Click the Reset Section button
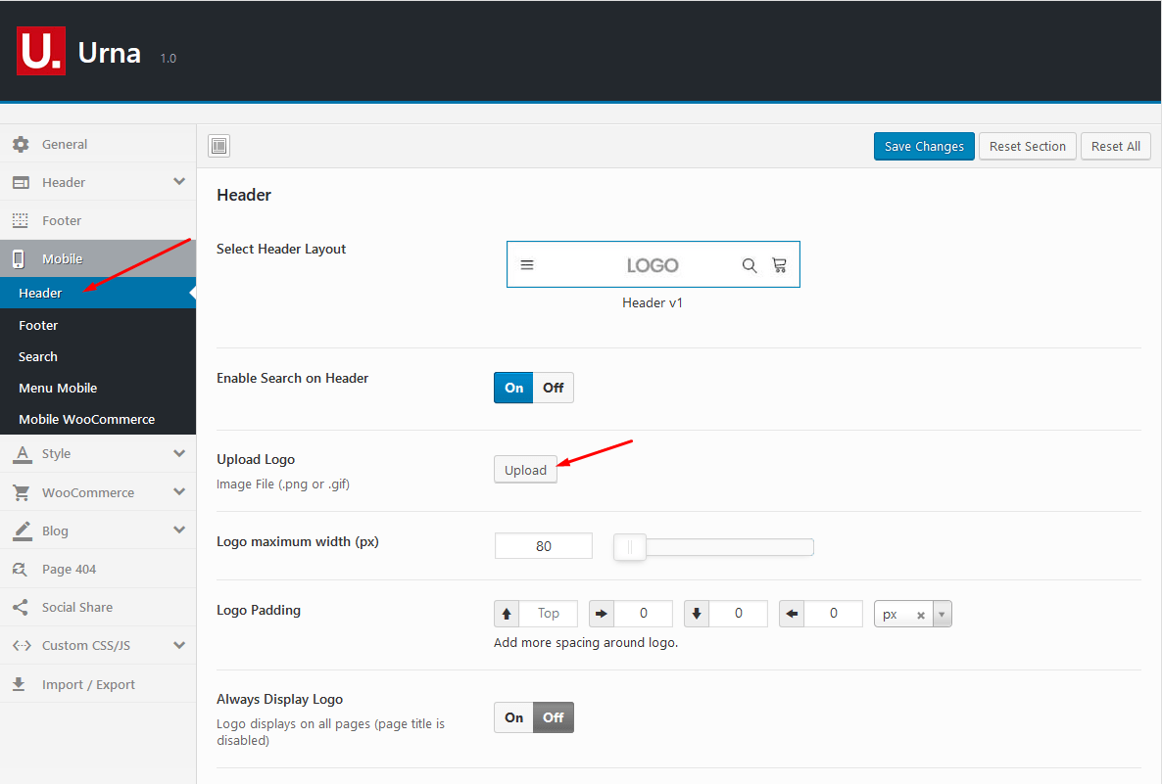The height and width of the screenshot is (784, 1162). 1027,146
